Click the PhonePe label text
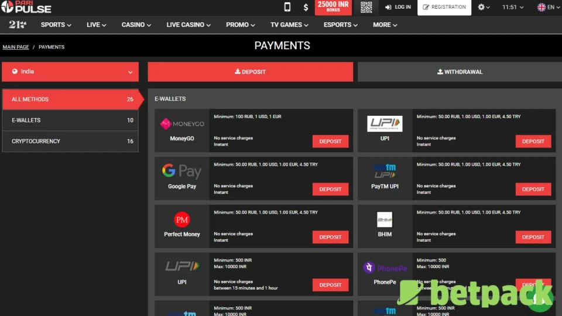The height and width of the screenshot is (316, 562). point(385,282)
